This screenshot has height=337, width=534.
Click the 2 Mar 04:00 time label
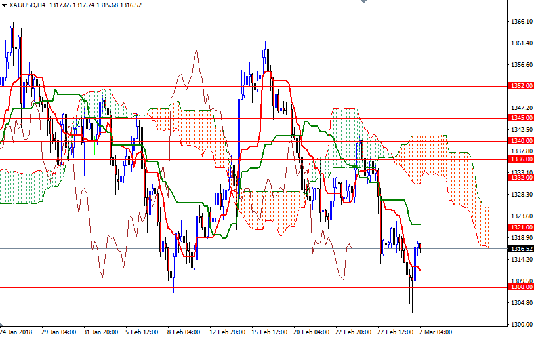coord(436,332)
